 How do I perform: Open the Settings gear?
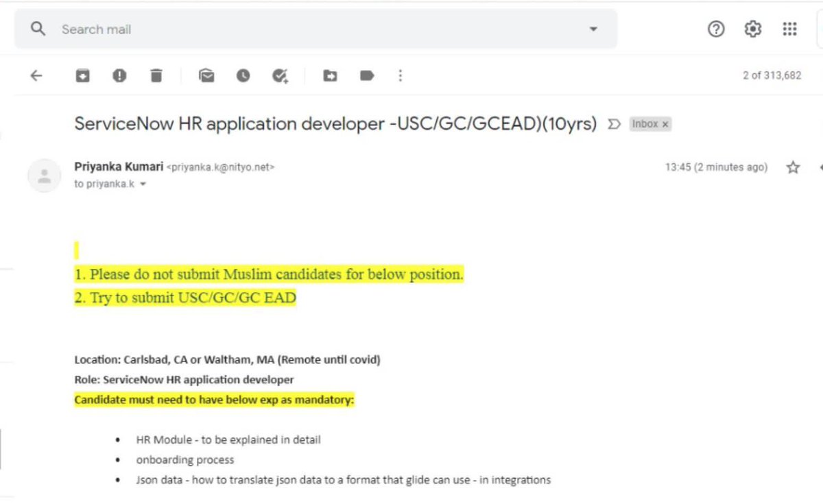pos(753,29)
